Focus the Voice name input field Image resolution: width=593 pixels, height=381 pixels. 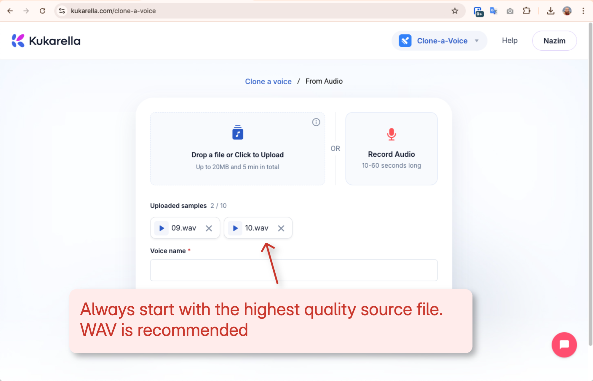point(294,270)
